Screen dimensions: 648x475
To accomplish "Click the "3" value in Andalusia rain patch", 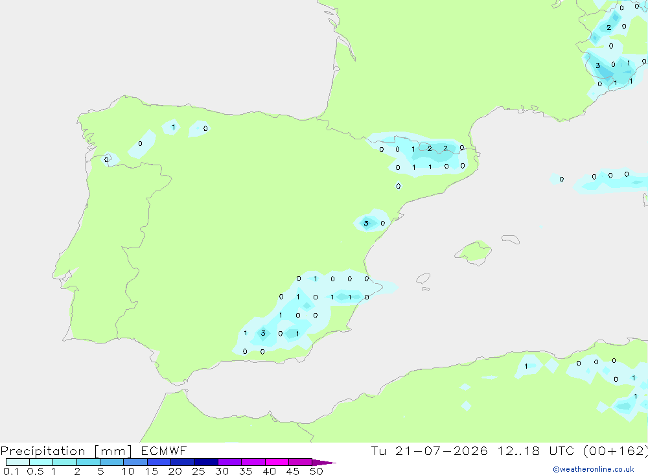I will point(263,333).
